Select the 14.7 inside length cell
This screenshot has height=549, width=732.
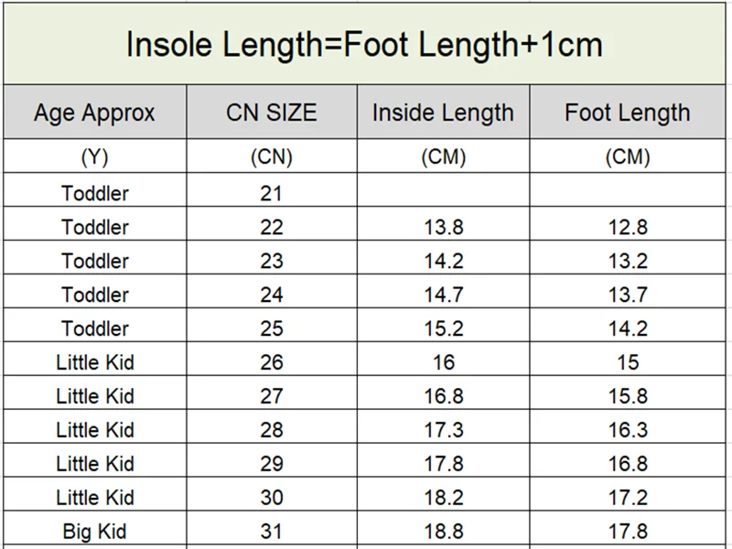tap(443, 295)
